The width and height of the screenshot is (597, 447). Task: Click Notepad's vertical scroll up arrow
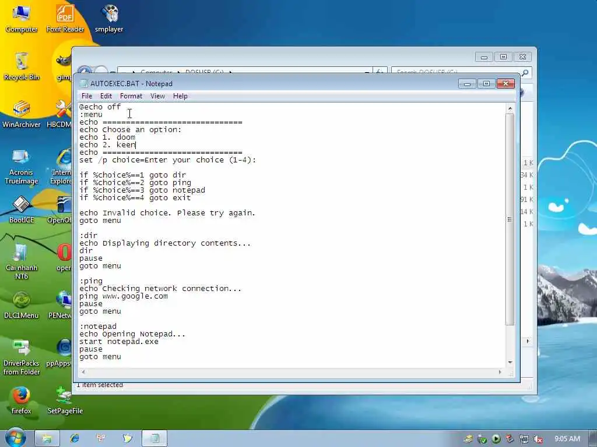510,108
